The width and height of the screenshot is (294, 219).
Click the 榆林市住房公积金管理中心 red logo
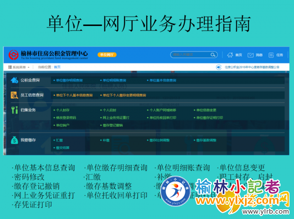click(x=14, y=55)
